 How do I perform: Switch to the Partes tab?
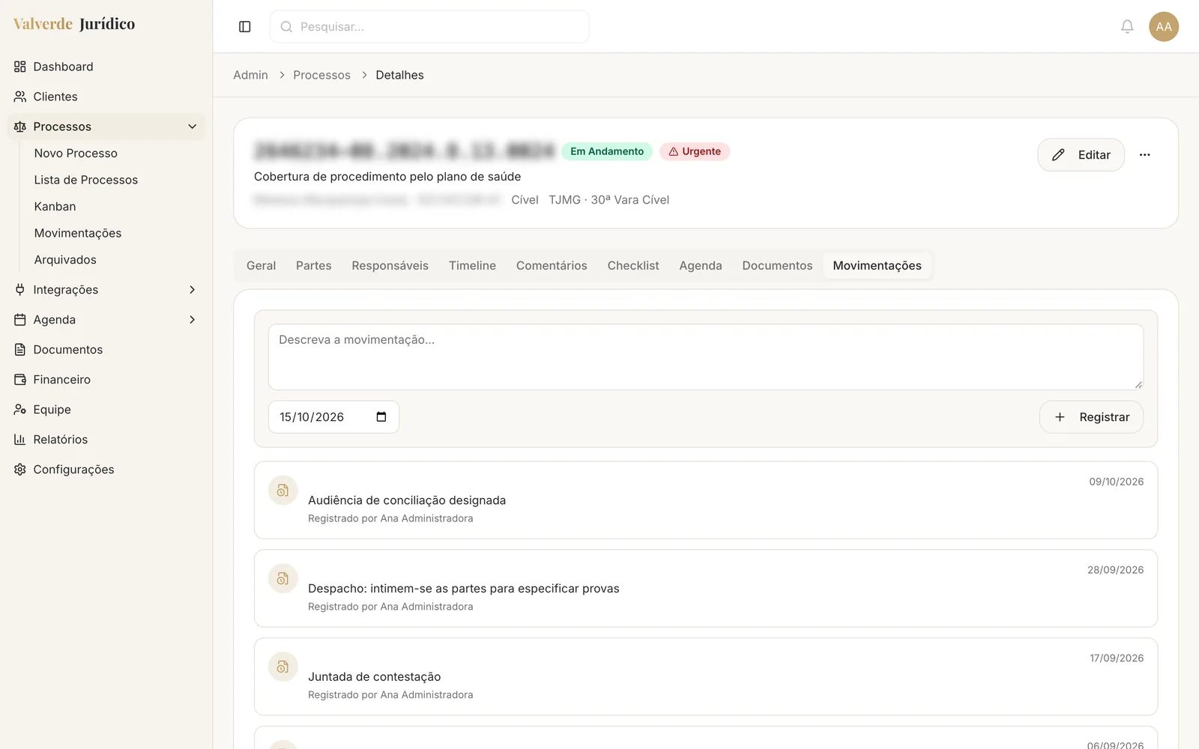pyautogui.click(x=314, y=266)
